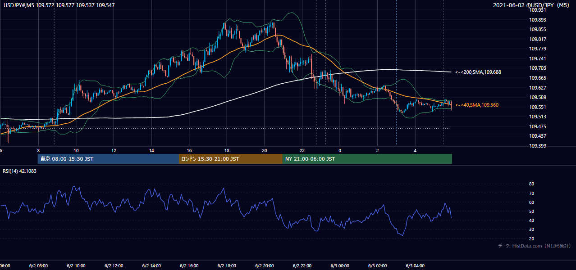This screenshot has width=576, height=270.
Task: Click the RSI(14) 42.1083 indicator label
Action: (x=20, y=171)
